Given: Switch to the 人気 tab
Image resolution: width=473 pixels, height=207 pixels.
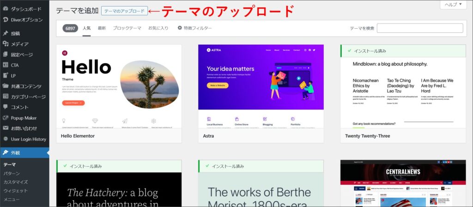Looking at the screenshot, I should [x=86, y=28].
